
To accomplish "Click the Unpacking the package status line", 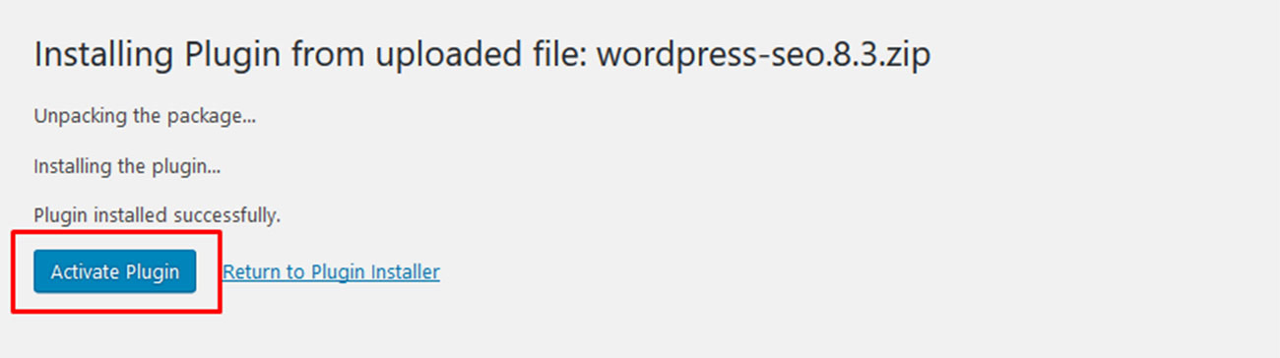I will click(x=145, y=116).
